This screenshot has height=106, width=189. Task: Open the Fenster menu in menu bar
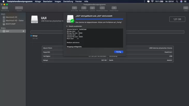click(x=78, y=1)
